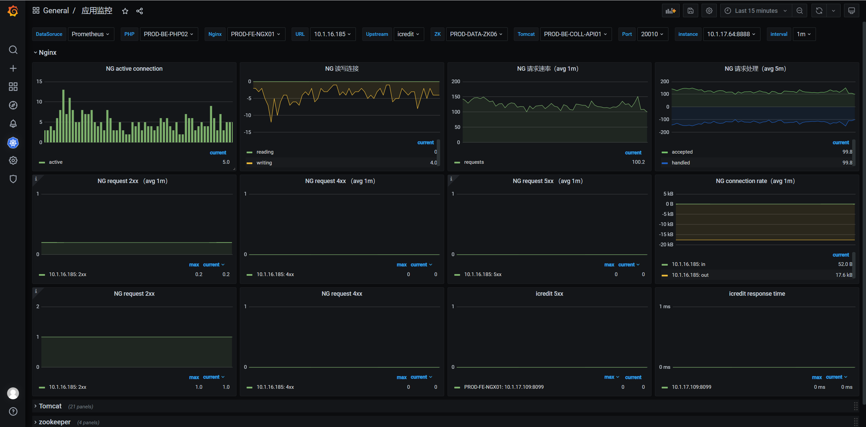Screen dimensions: 866x427
Task: Click the General breadcrumb link
Action: click(56, 11)
